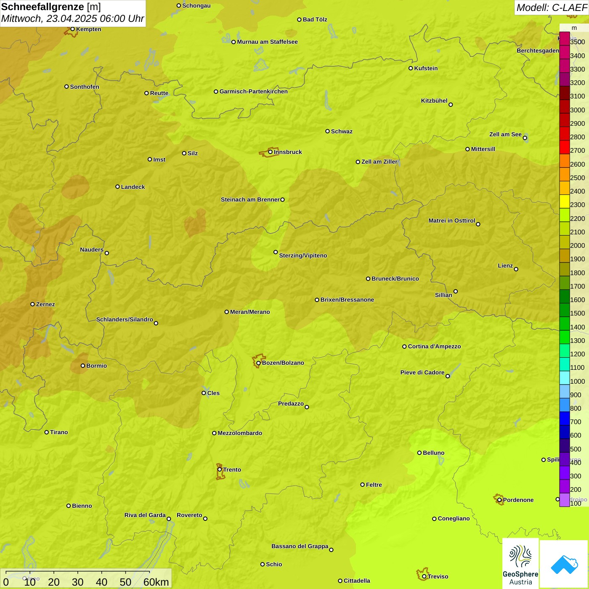Select the Bormio location dot
Viewport: 589px width, 589px height.
[x=83, y=366]
